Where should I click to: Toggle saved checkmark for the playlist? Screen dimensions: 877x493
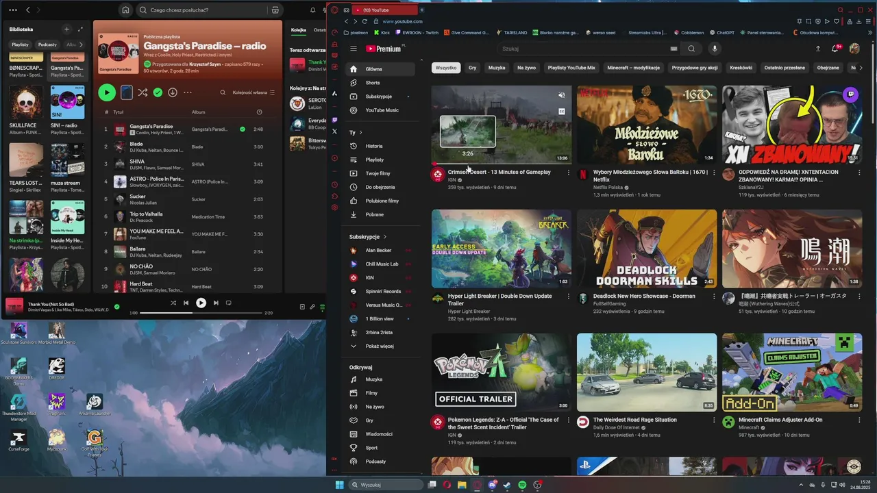point(158,92)
